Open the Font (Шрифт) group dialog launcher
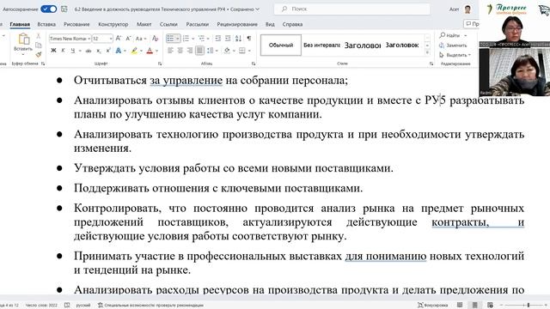550x309 pixels. 160,64
